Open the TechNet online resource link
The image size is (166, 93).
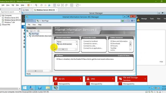click(x=113, y=48)
